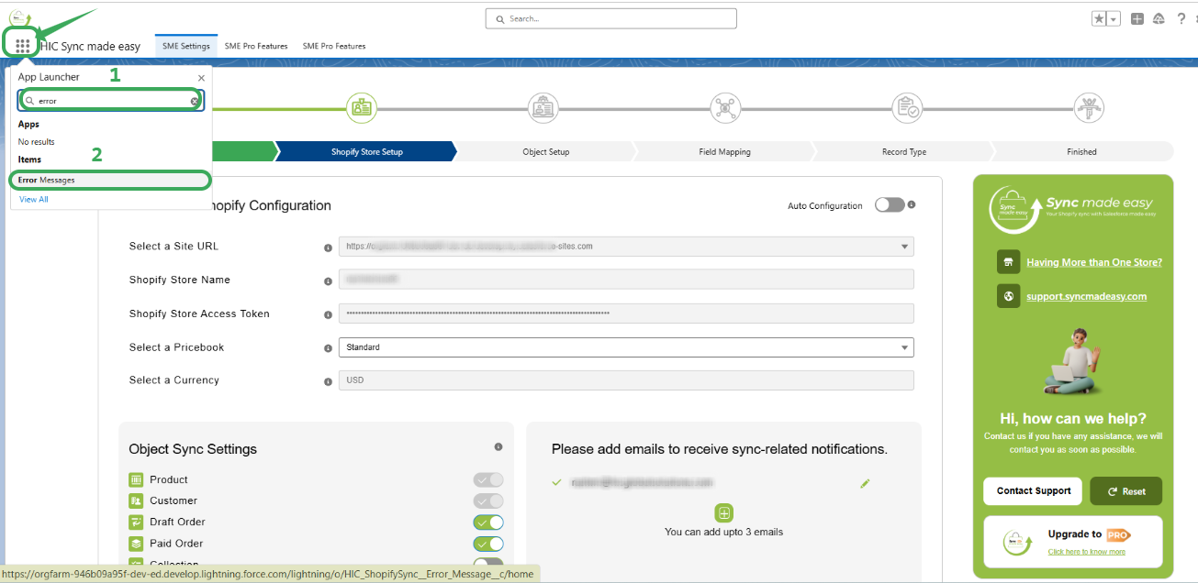
Task: Toggle the Customer sync switch
Action: click(x=488, y=500)
